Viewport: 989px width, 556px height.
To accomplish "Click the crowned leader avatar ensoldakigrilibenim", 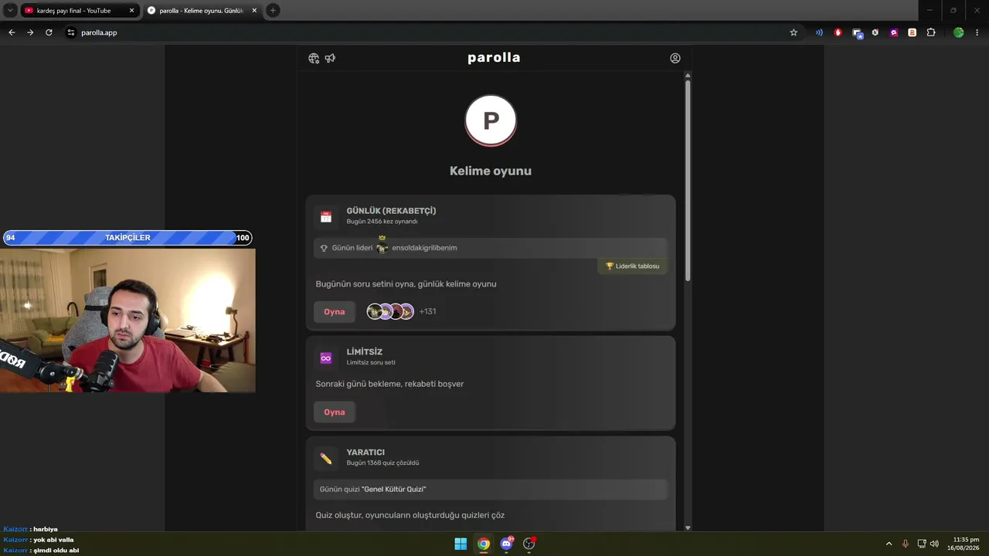I will pyautogui.click(x=382, y=246).
